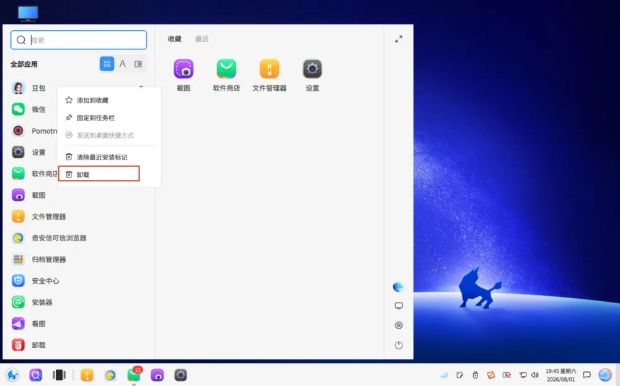
Task: Launch 奇安信可信浏览器 from the app list
Action: [x=79, y=238]
